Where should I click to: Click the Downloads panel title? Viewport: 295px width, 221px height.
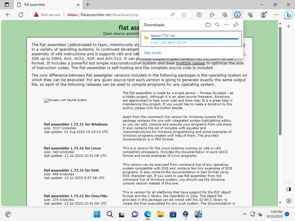[154, 25]
